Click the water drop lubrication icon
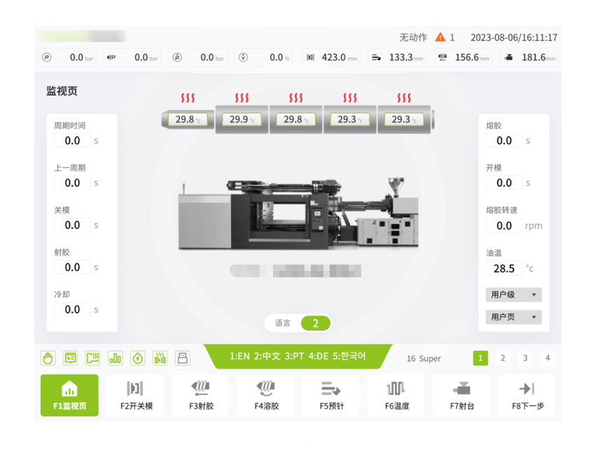The image size is (602, 455). click(x=138, y=358)
